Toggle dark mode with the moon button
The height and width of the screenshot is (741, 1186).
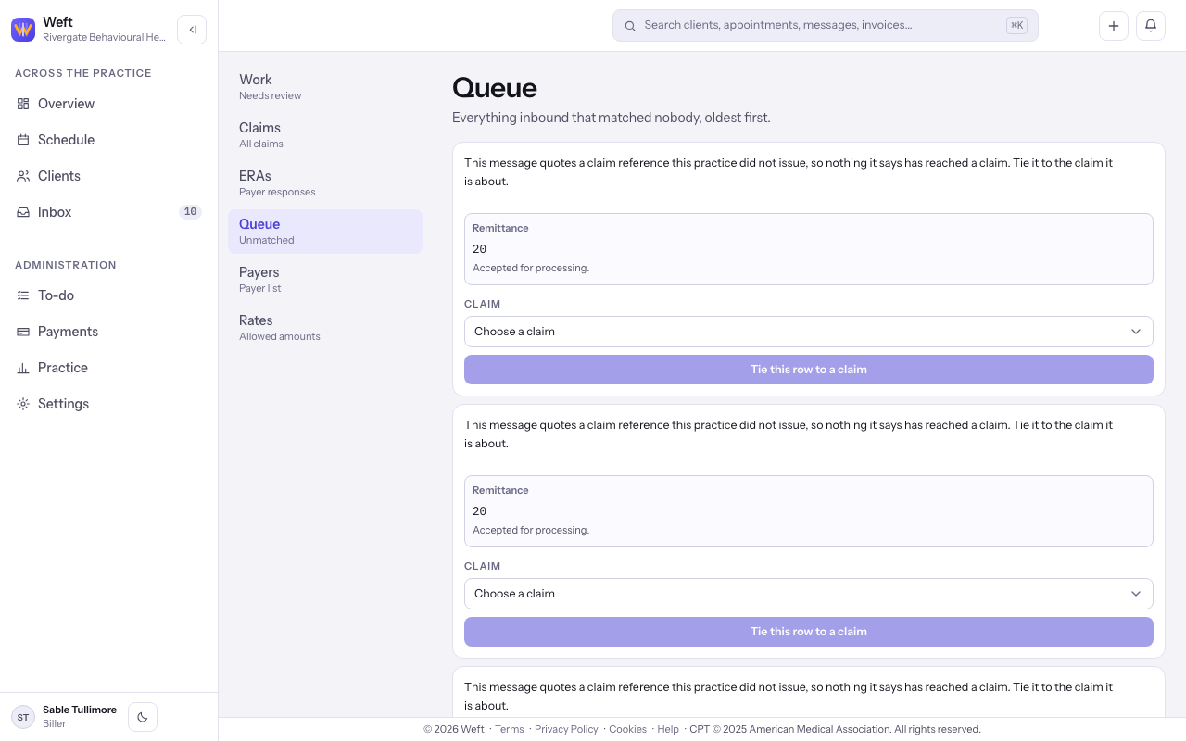point(143,717)
